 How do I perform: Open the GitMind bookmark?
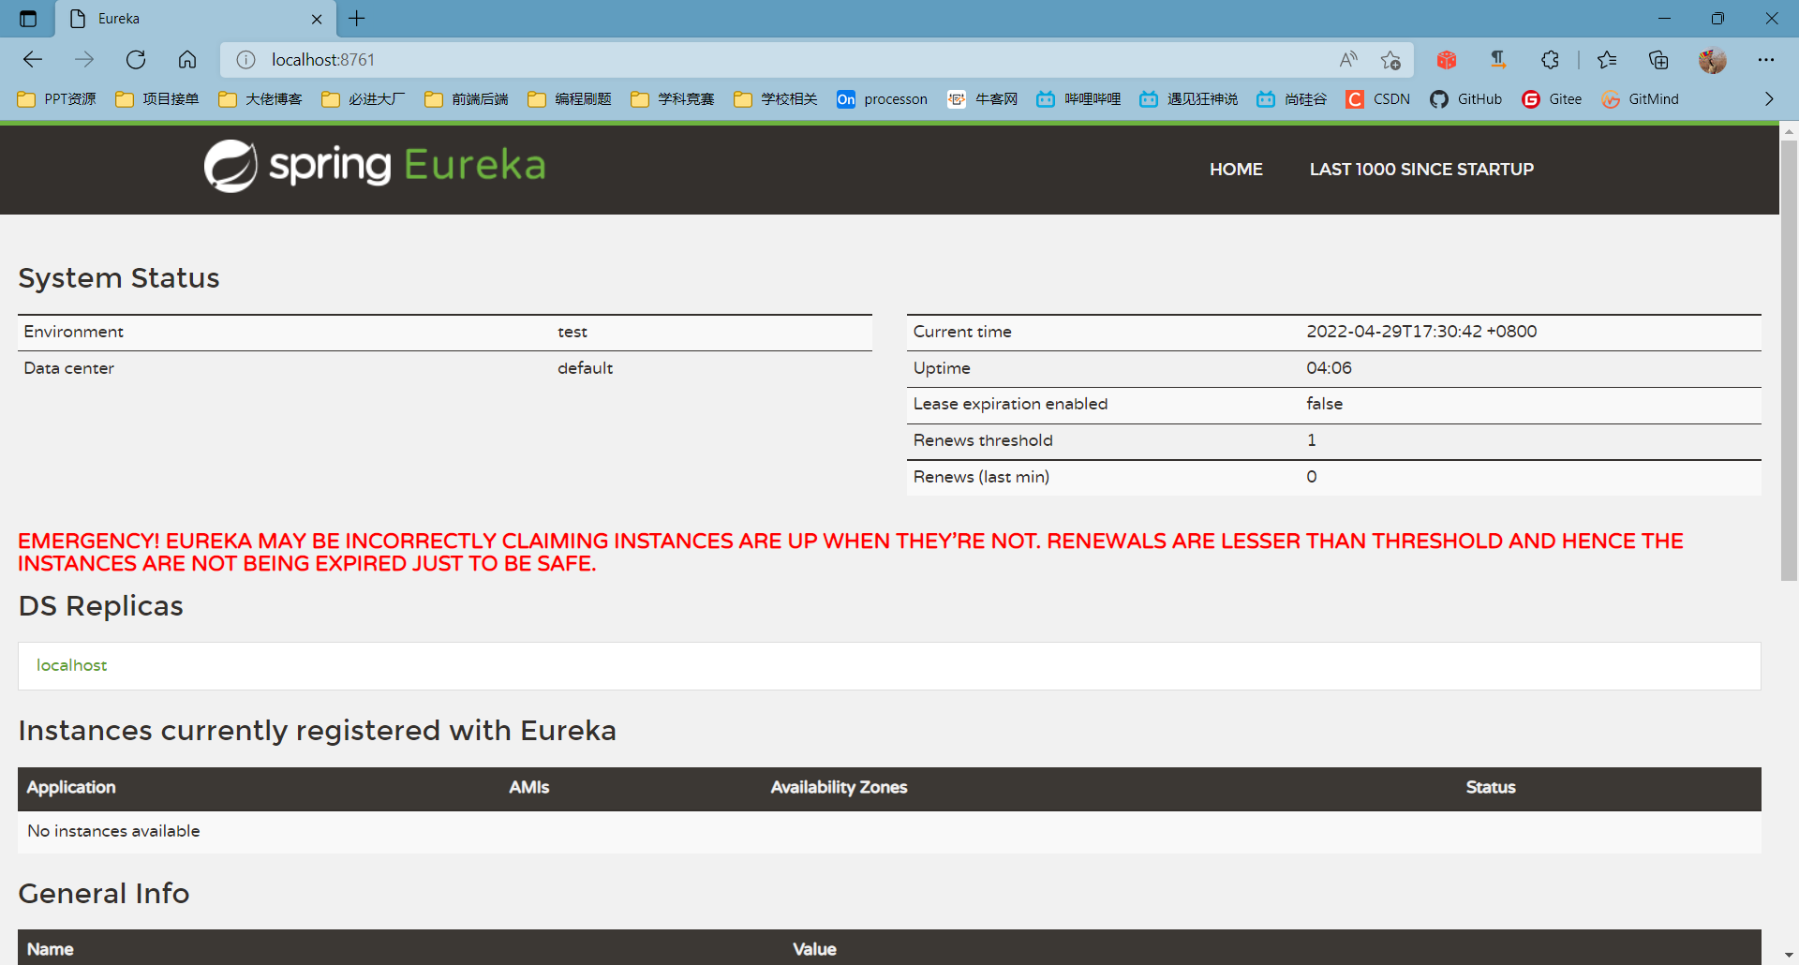click(x=1641, y=98)
